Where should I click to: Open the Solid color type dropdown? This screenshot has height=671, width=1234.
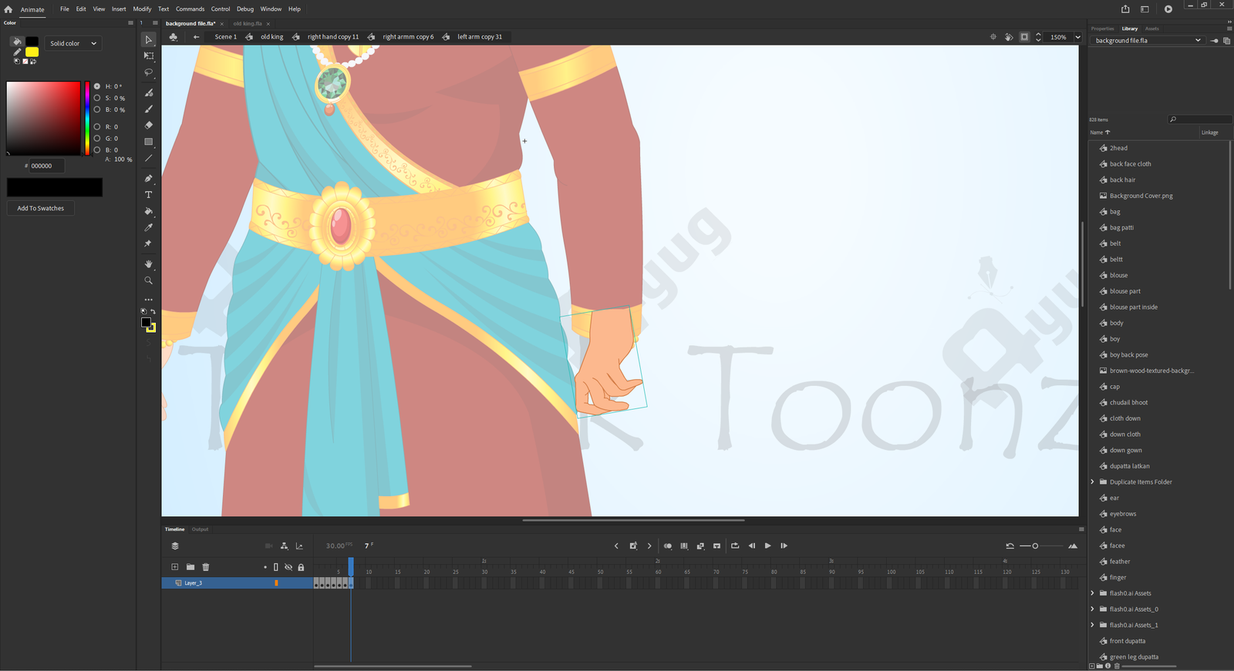pyautogui.click(x=73, y=44)
